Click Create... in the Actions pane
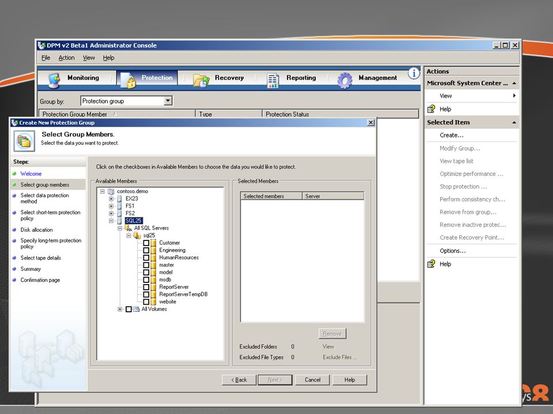 point(452,135)
